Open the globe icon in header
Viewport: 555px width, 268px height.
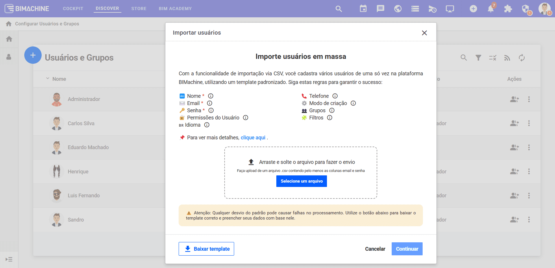(398, 9)
